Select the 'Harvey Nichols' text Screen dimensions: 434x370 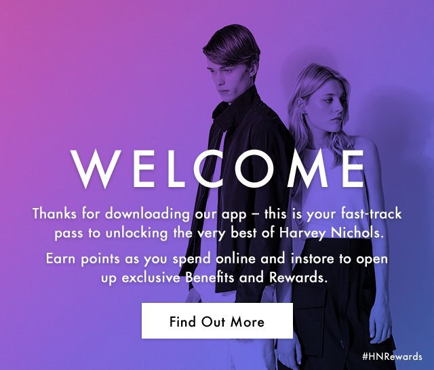(x=332, y=233)
